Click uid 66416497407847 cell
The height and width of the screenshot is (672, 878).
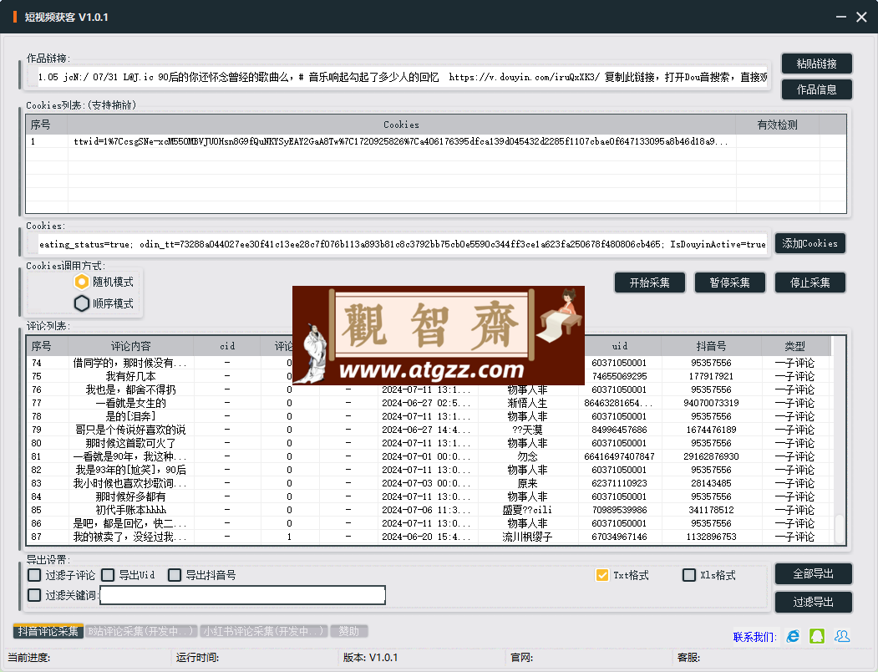click(x=619, y=456)
